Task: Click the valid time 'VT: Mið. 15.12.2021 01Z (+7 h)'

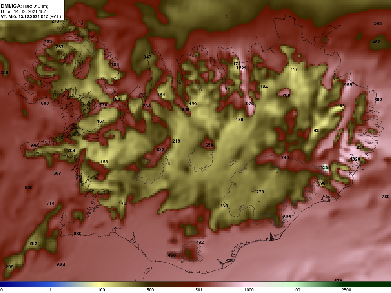Action: (31, 16)
